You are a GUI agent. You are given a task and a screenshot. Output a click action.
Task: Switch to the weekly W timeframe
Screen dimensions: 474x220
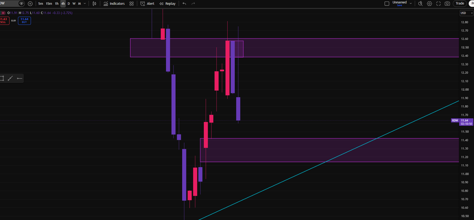point(74,4)
